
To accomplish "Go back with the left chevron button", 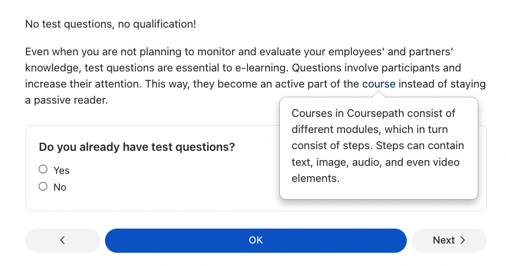I will point(62,241).
